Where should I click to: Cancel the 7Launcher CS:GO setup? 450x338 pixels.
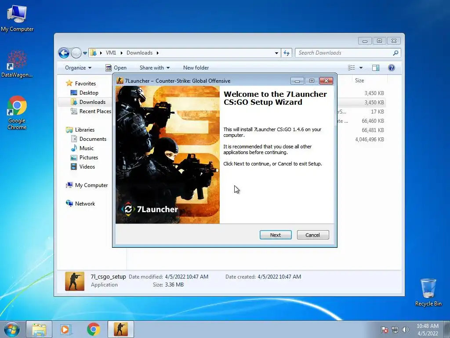(313, 235)
